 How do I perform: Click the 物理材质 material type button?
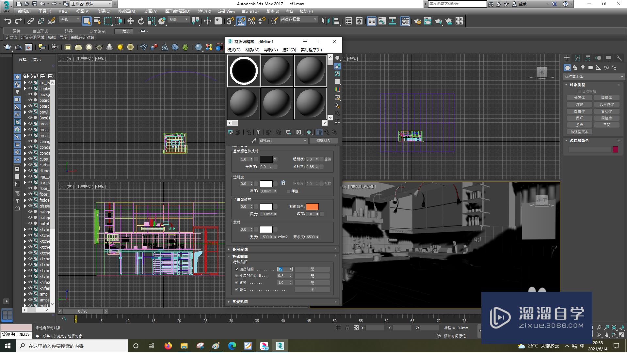pyautogui.click(x=323, y=141)
